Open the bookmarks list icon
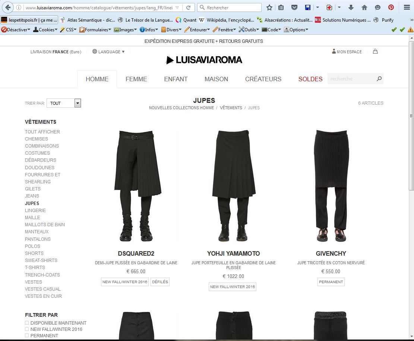Screen dimensions: 414x341 281,8
